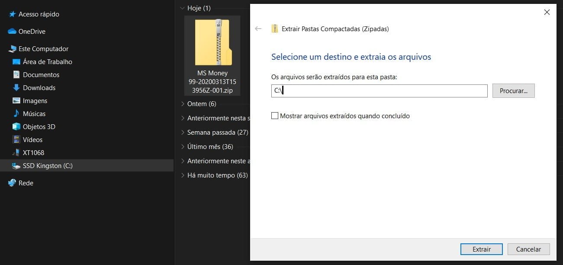This screenshot has width=563, height=265.
Task: Collapse the Hoje (1) group
Action: click(183, 8)
